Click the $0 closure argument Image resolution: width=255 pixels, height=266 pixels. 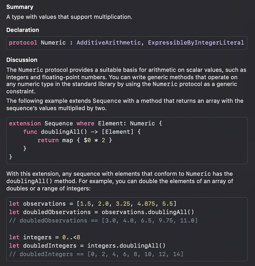[87, 140]
